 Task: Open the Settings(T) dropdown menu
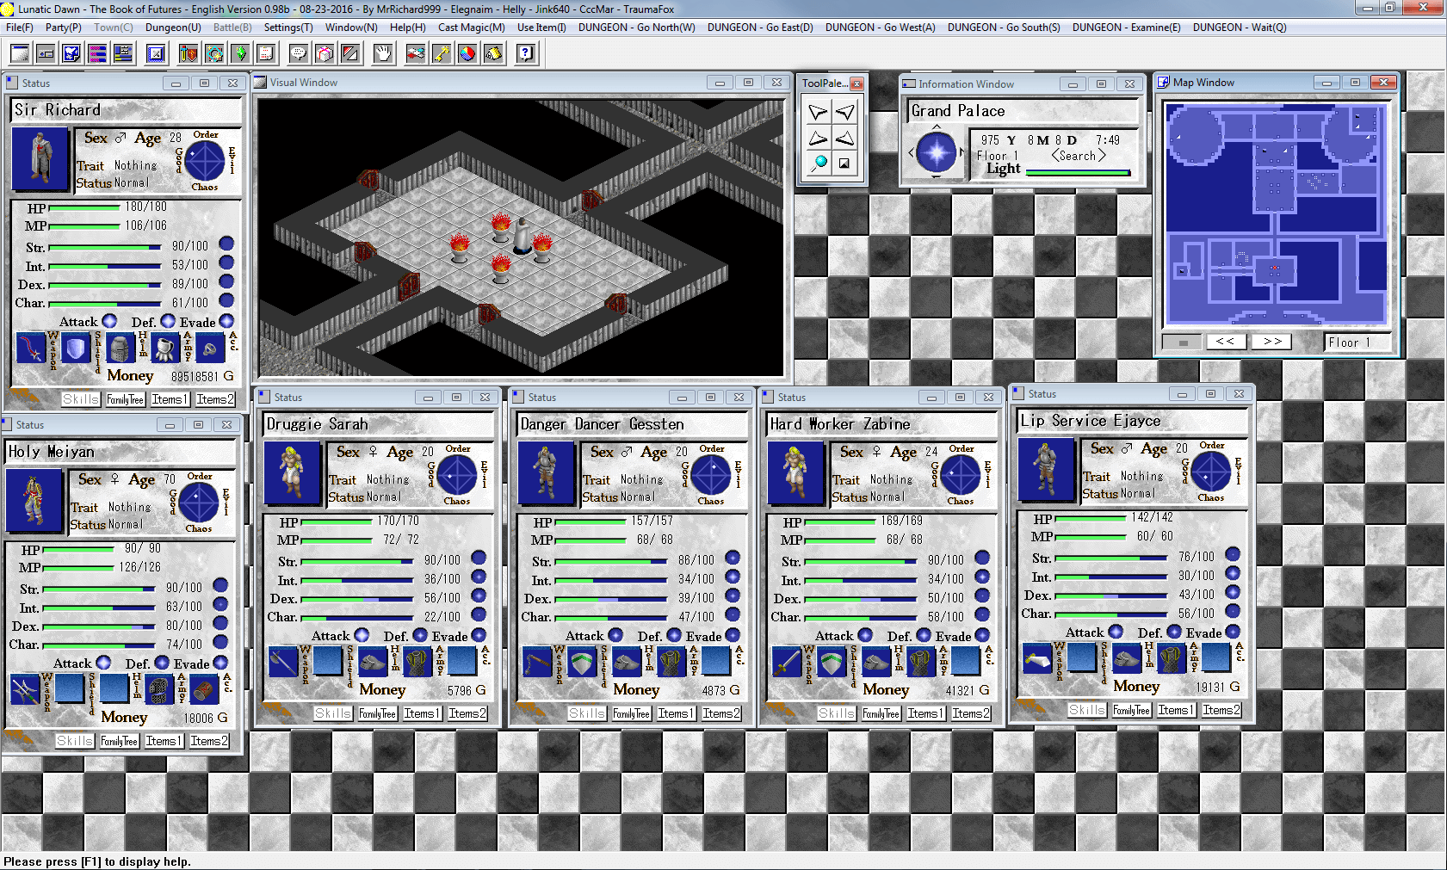(x=288, y=28)
